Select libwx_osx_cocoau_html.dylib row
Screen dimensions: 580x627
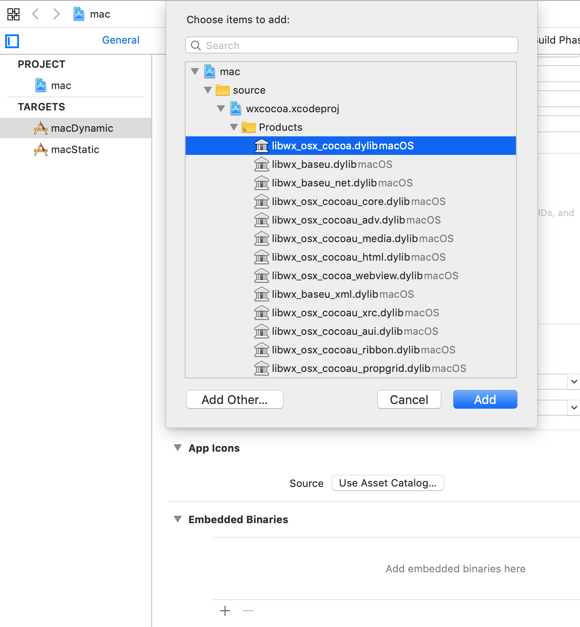click(x=351, y=257)
